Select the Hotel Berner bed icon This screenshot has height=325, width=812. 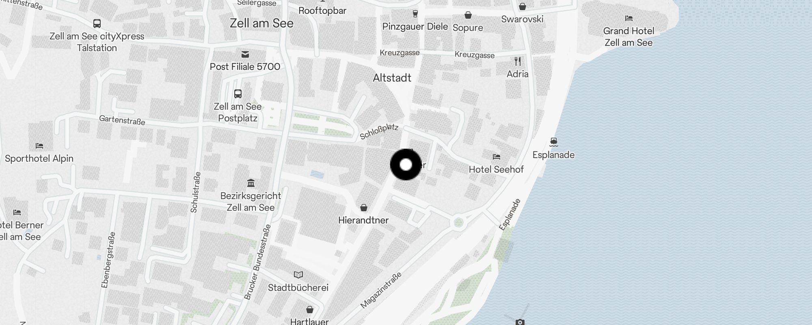coord(17,212)
